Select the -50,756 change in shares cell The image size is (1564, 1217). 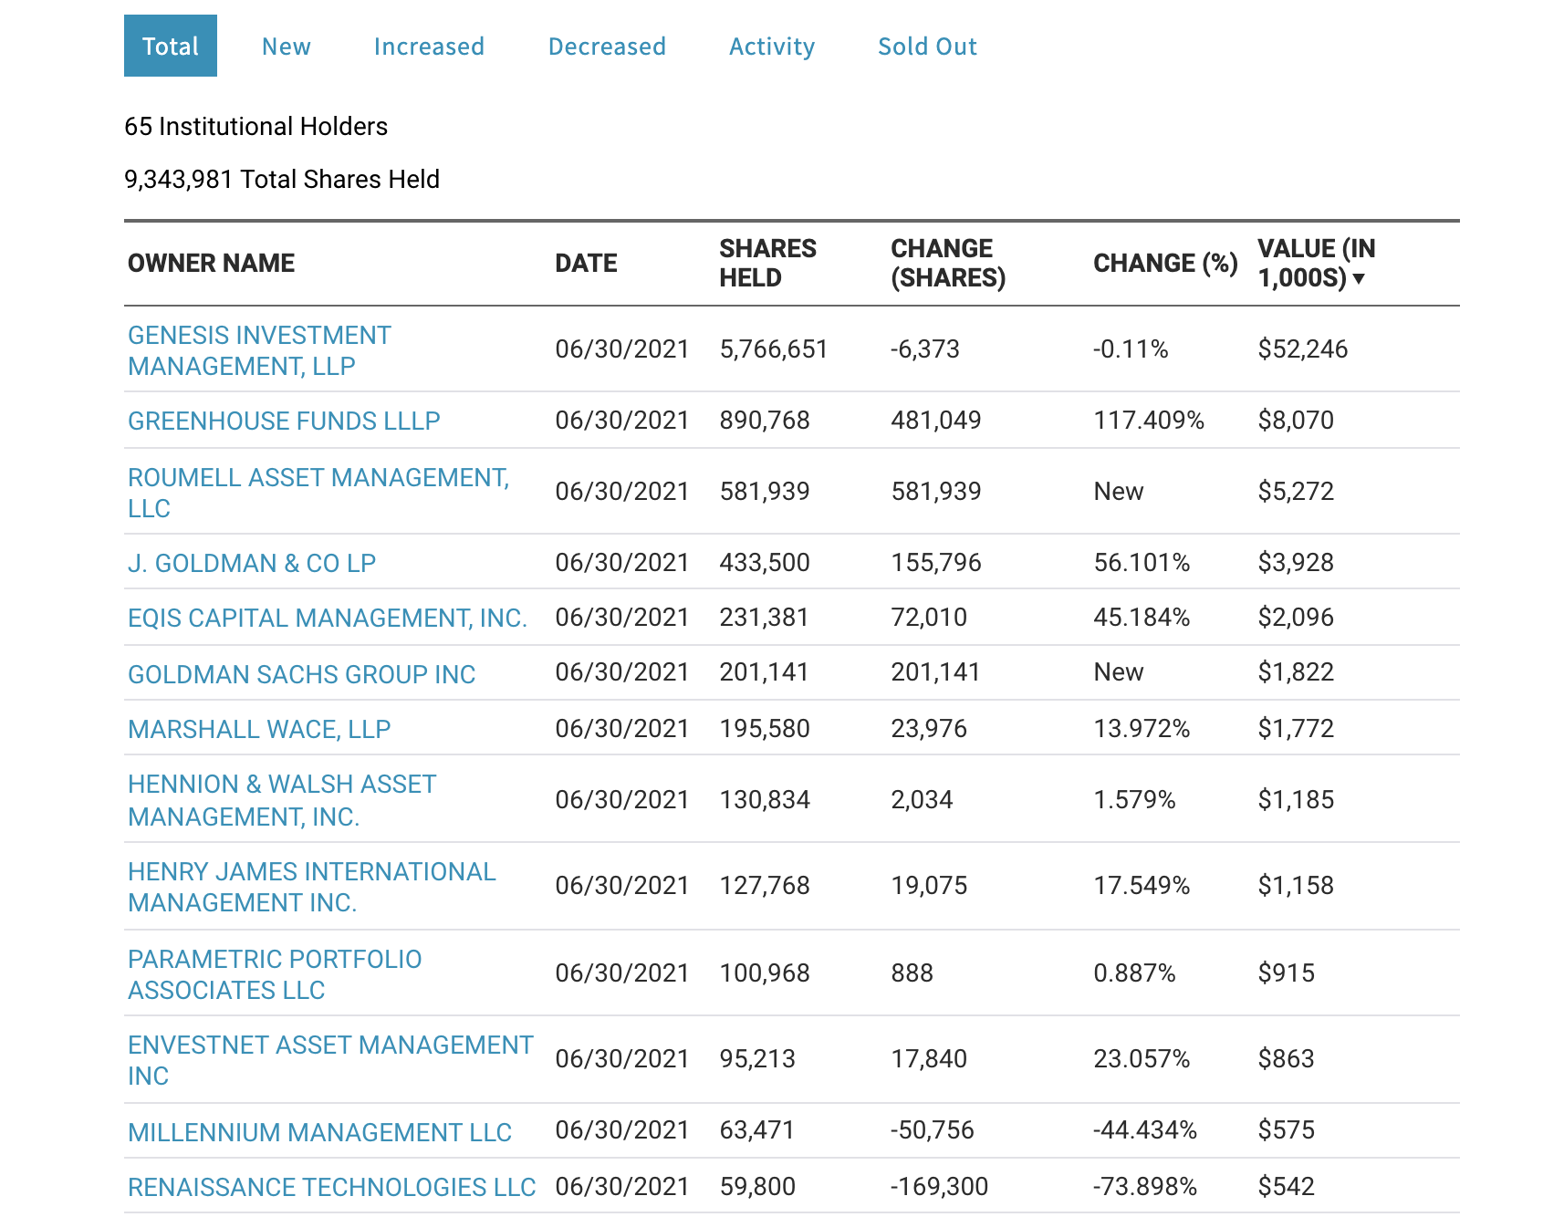click(x=933, y=1130)
